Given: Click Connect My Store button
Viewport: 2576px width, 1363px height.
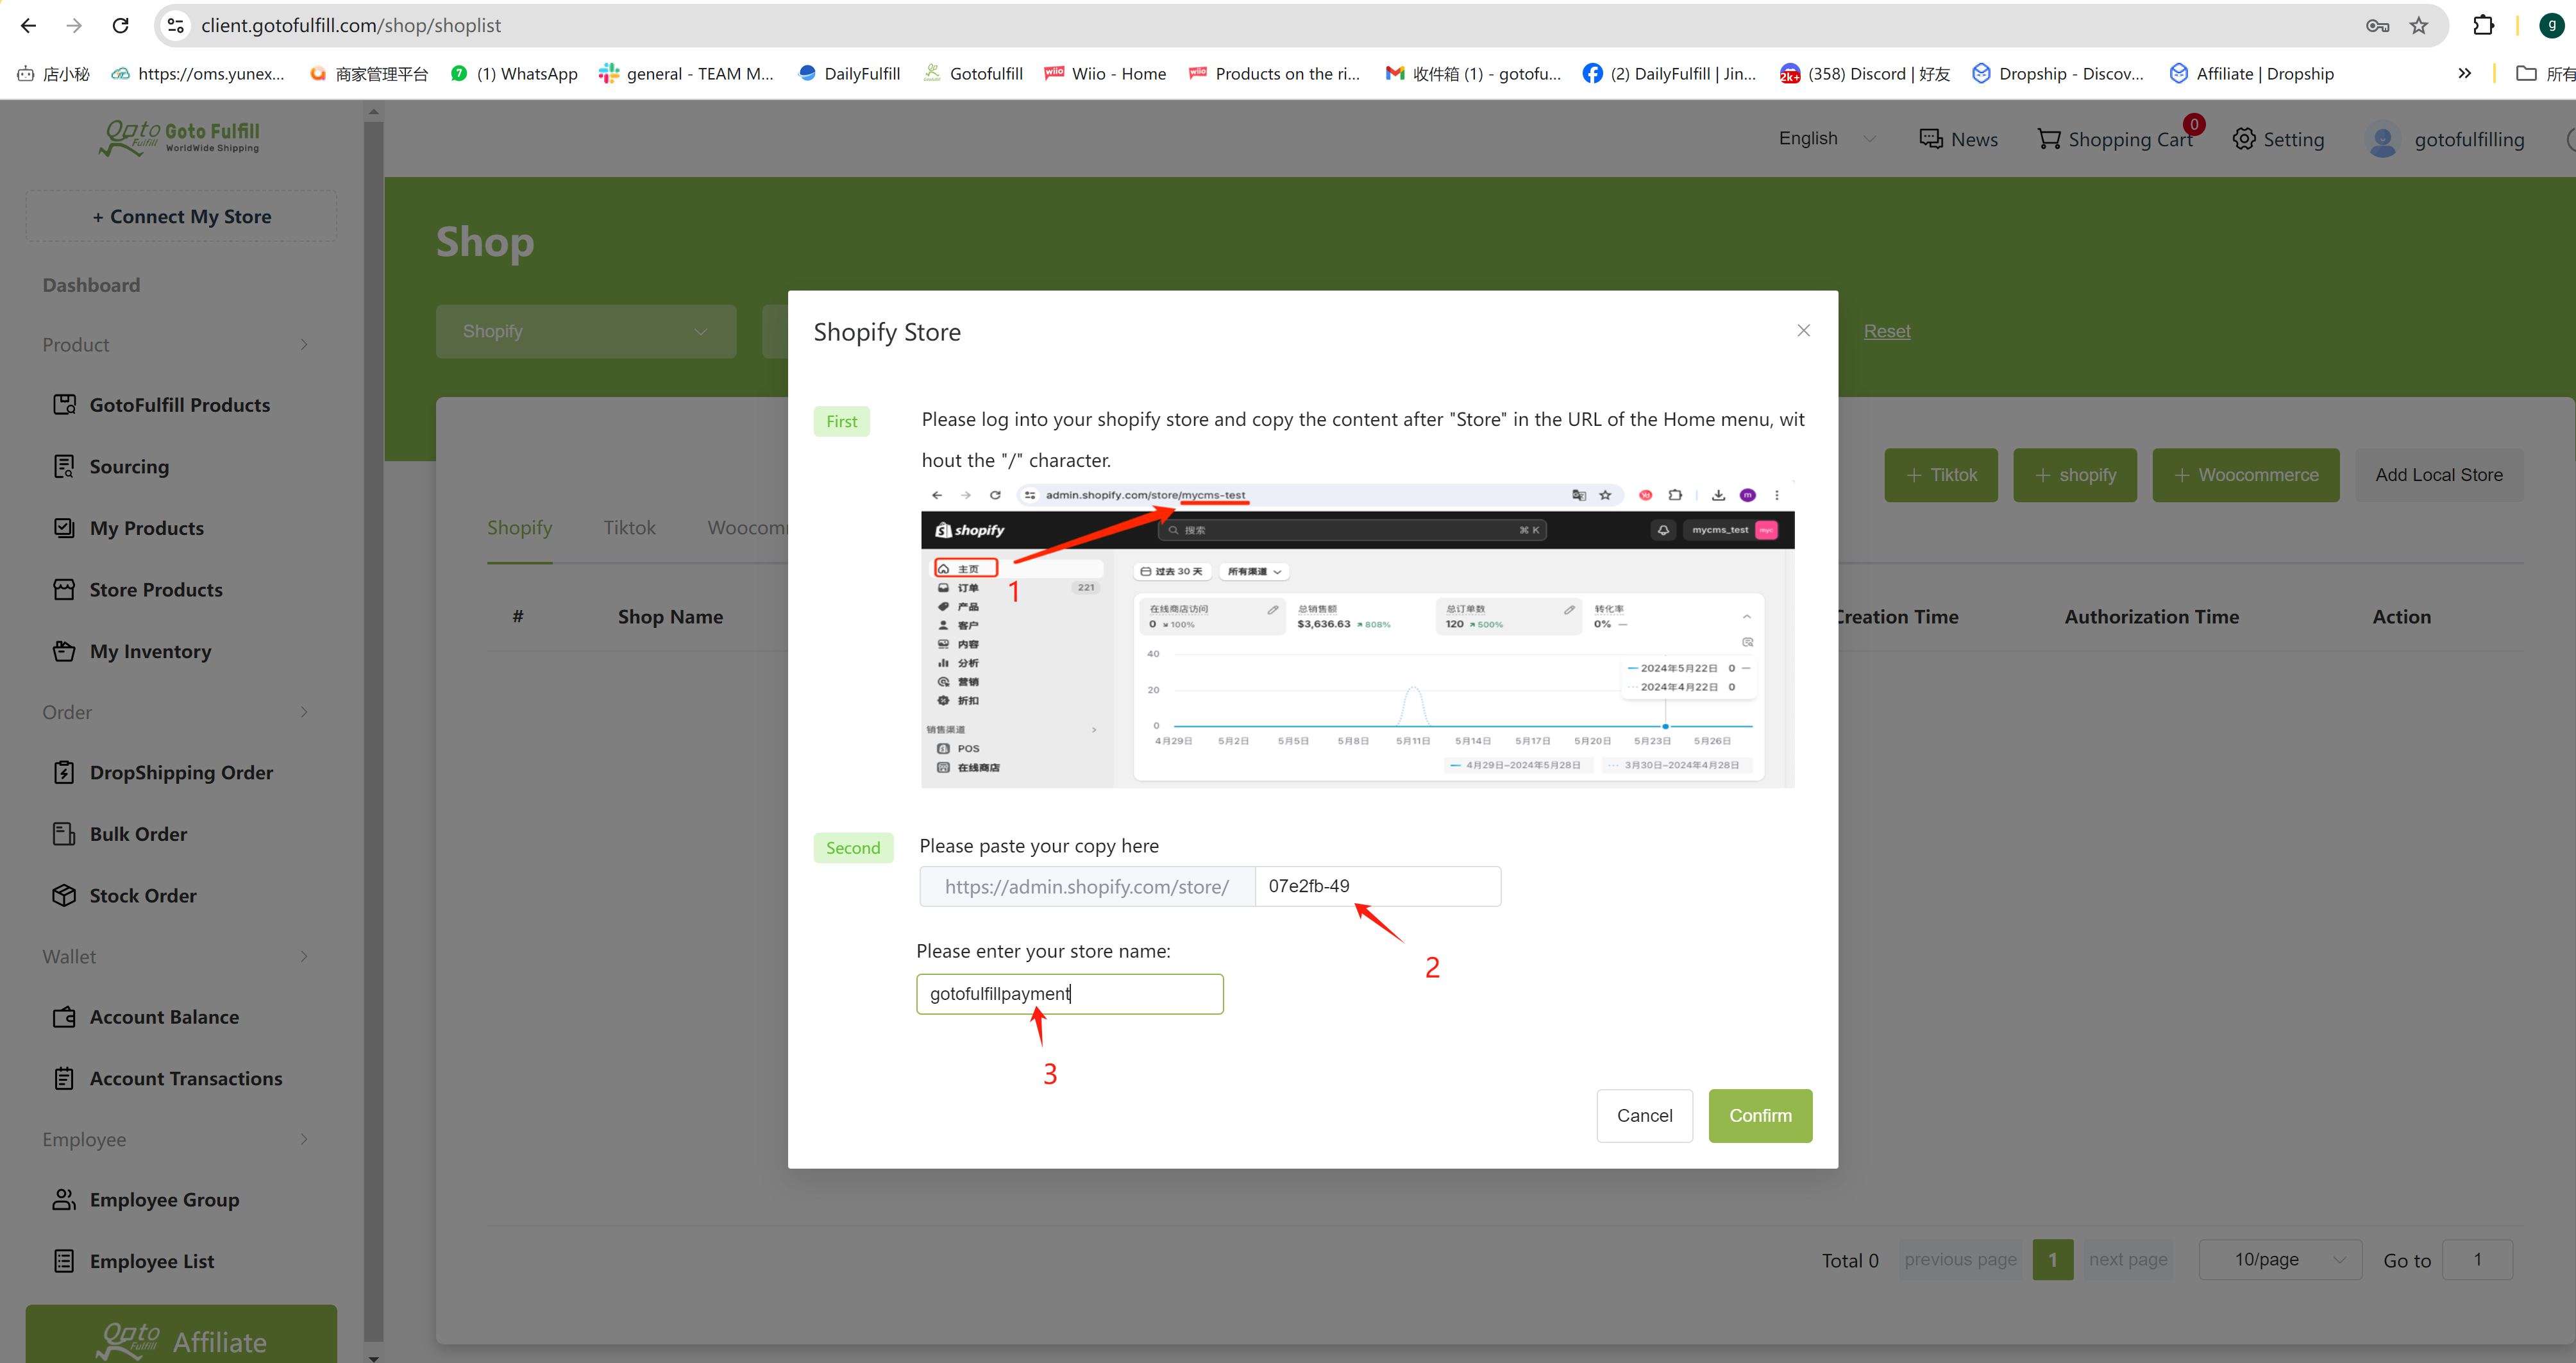Looking at the screenshot, I should click(x=181, y=216).
